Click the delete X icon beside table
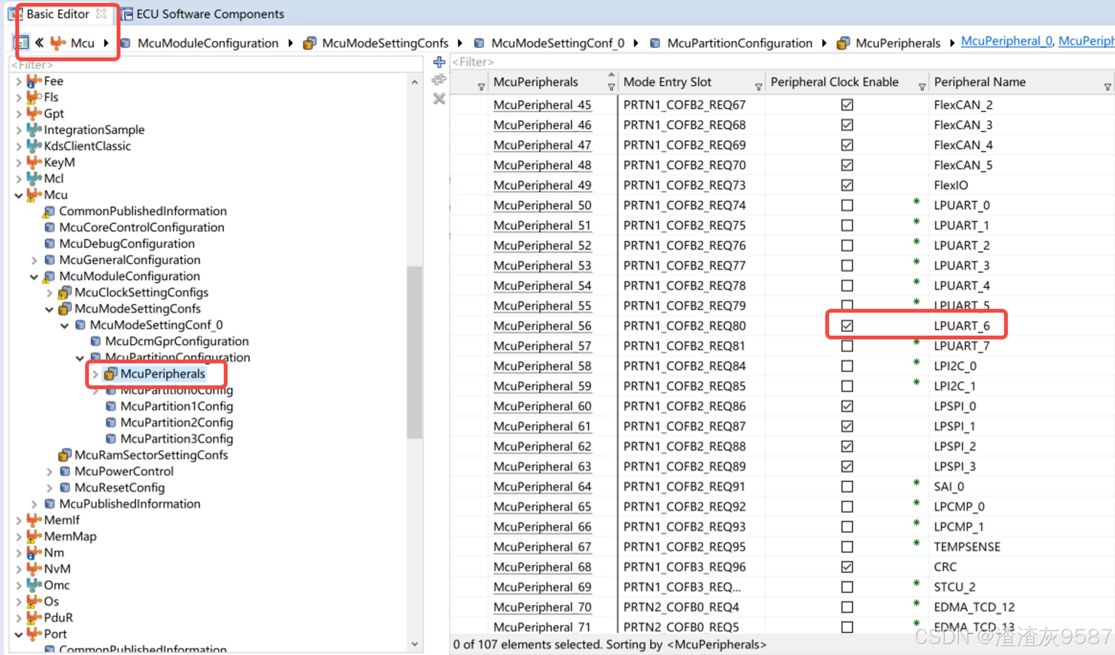Screen dimensions: 1115x655 pos(439,99)
